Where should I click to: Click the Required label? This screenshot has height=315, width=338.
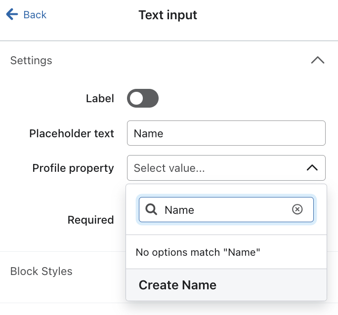(91, 220)
